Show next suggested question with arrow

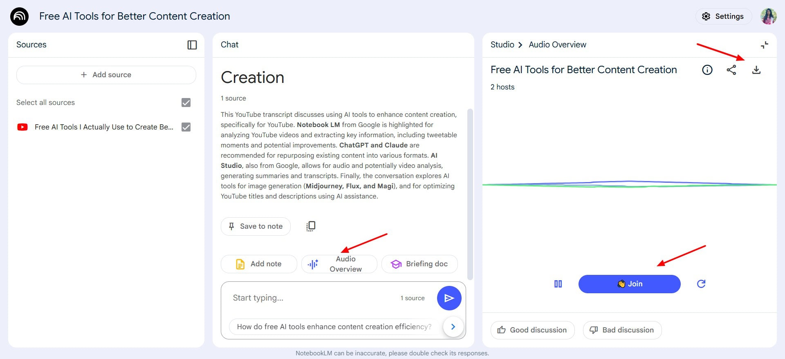453,327
